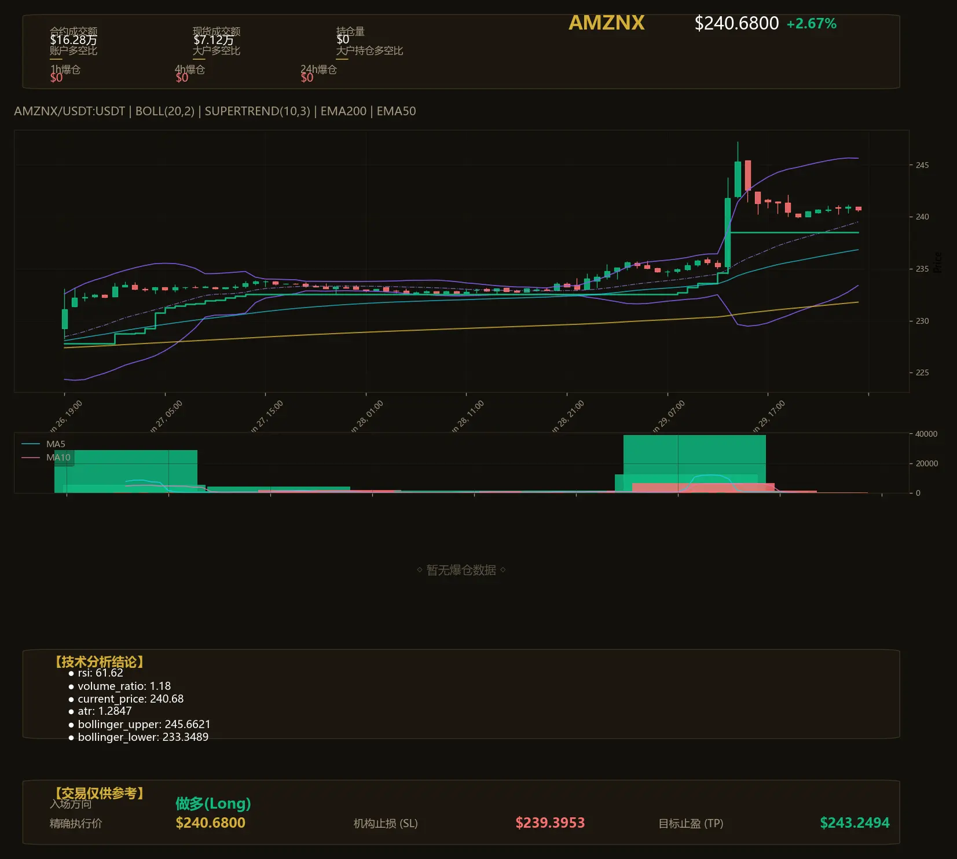The width and height of the screenshot is (957, 859).
Task: Click the $240.6800 price in the header
Action: (x=736, y=23)
